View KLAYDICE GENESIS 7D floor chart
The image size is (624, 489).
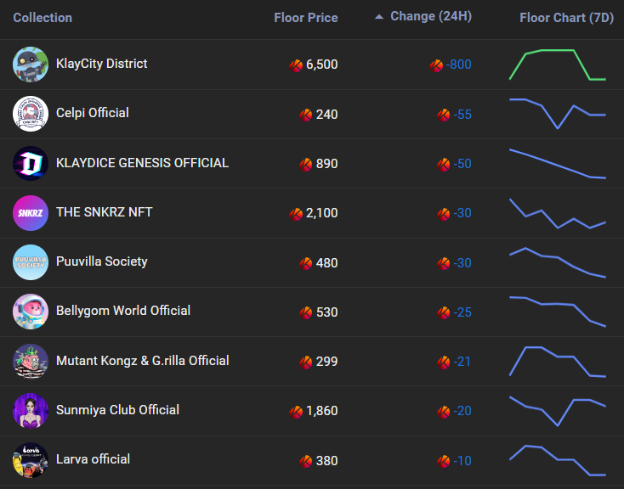[558, 163]
